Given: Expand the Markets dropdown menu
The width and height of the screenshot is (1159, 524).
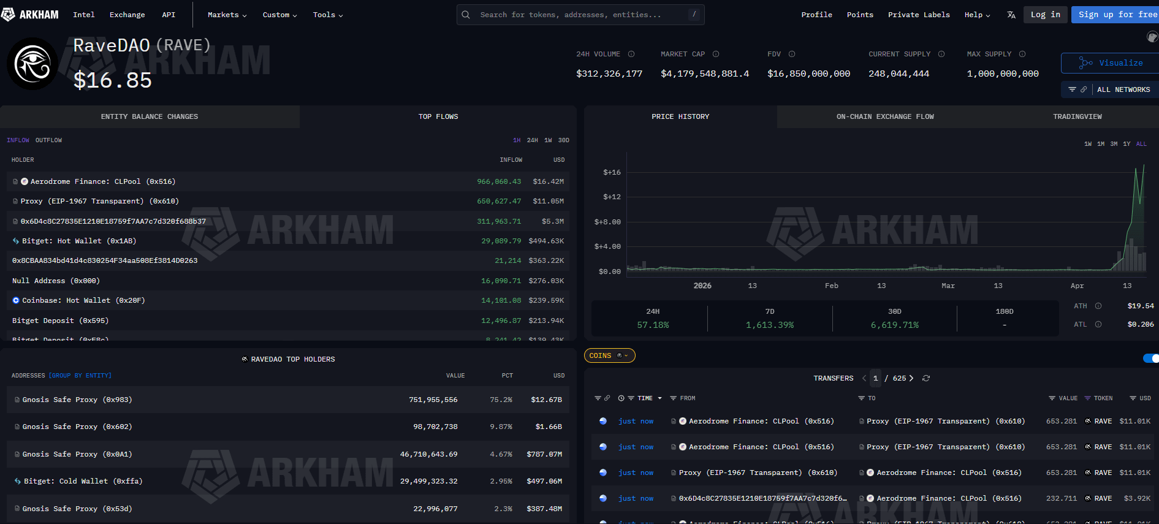Looking at the screenshot, I should [x=227, y=15].
